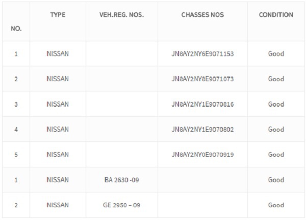Click chassis number JN8AY2NY1E9070802
This screenshot has width=306, height=220.
click(202, 129)
